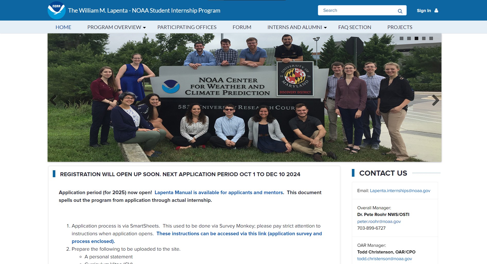Click the Sign In link

pos(424,11)
